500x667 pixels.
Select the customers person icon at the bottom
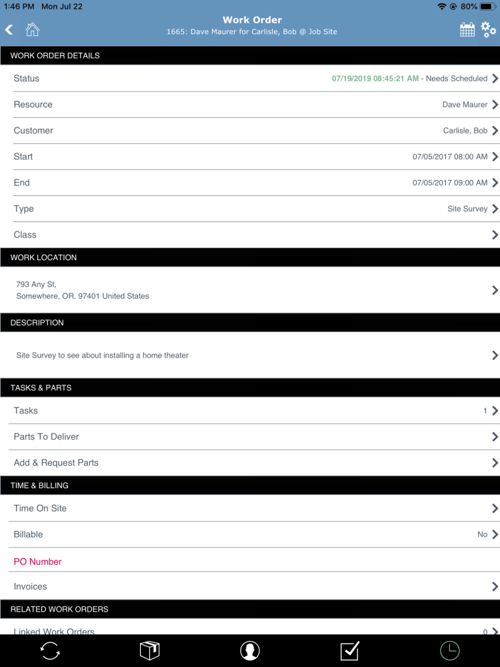250,650
